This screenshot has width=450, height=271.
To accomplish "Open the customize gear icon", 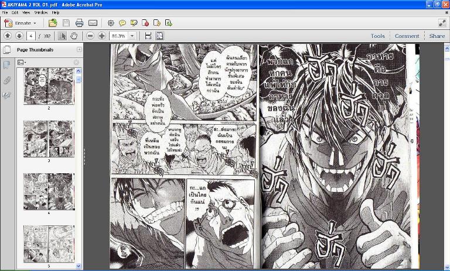I will [111, 23].
